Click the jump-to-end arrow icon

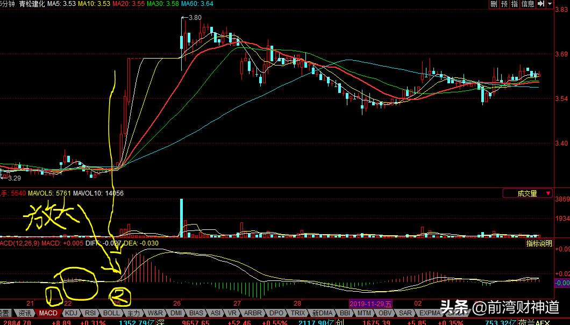(541, 4)
